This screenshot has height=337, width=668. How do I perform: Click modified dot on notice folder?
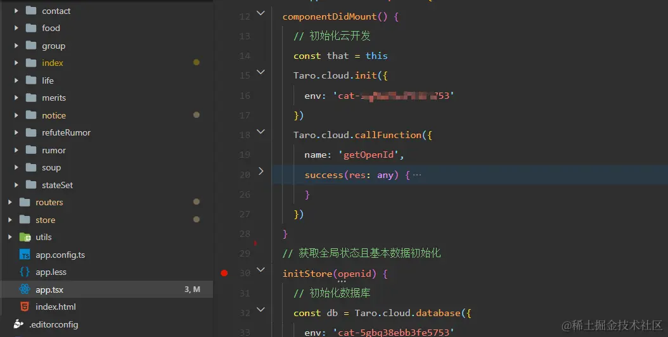[x=196, y=115]
